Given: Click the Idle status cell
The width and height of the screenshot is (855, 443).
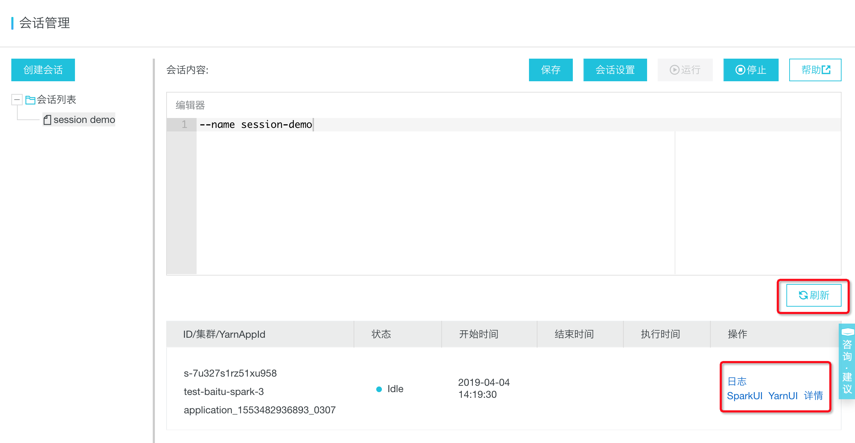Looking at the screenshot, I should (390, 389).
